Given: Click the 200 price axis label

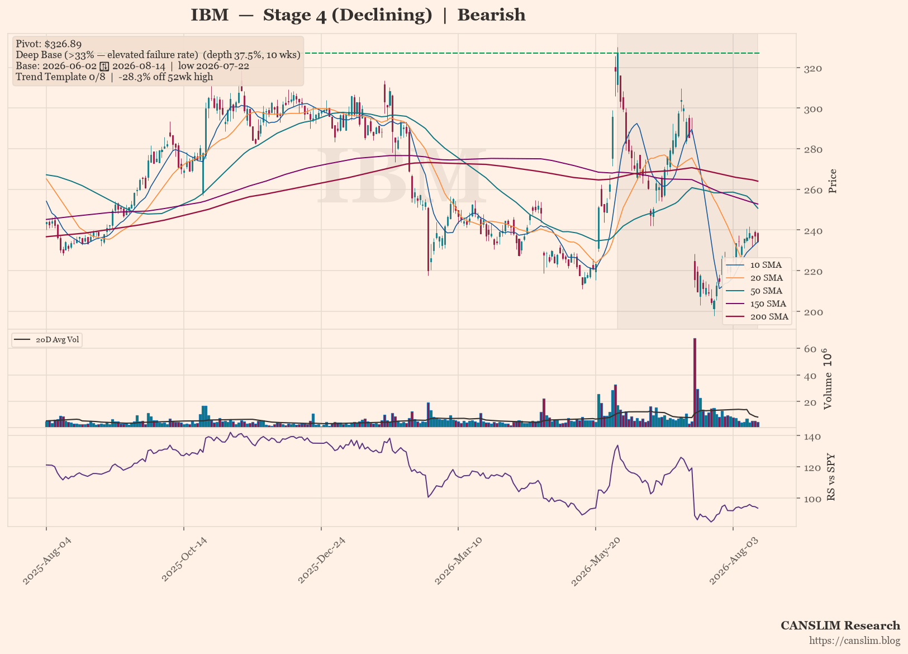Looking at the screenshot, I should click(x=813, y=311).
